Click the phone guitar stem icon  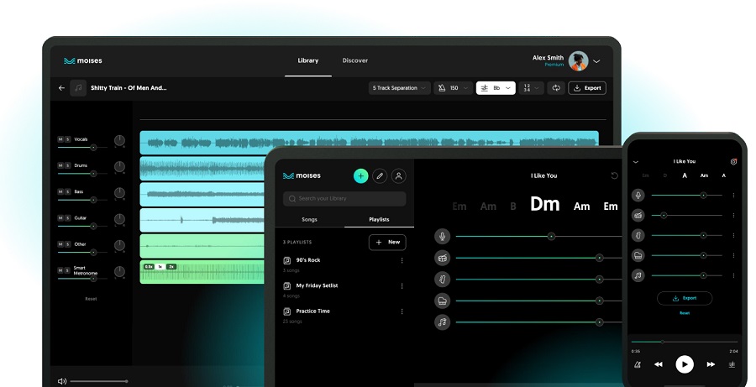point(638,235)
